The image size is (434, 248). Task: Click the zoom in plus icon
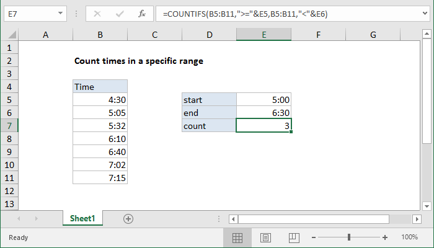click(385, 237)
